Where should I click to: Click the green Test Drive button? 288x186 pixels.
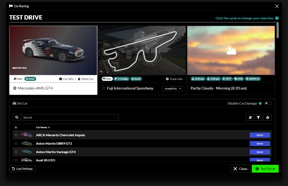(265, 169)
